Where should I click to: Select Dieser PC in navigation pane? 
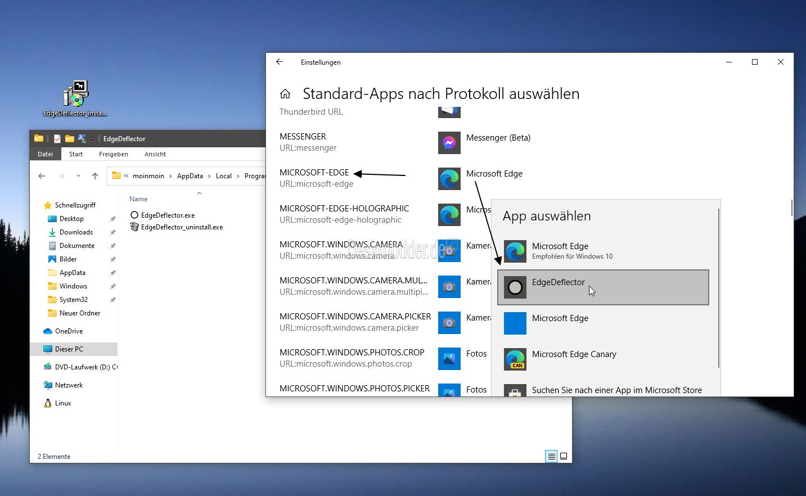point(74,349)
